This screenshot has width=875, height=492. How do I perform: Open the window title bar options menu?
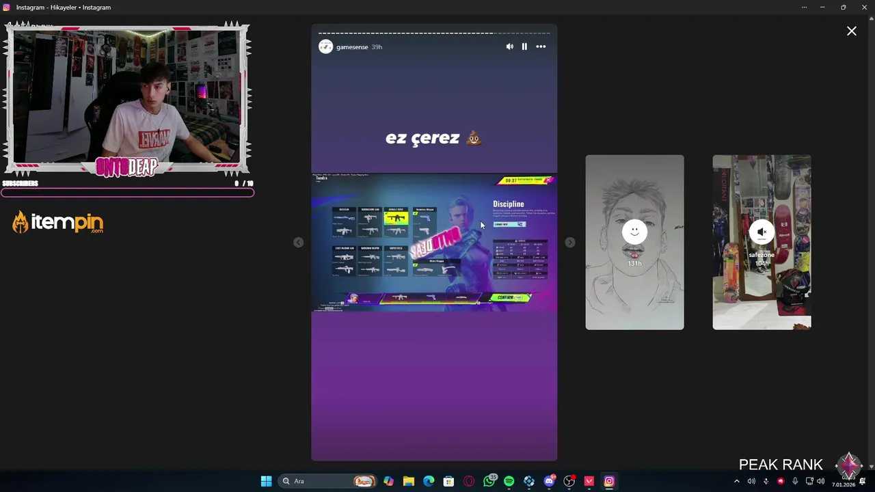[x=804, y=7]
